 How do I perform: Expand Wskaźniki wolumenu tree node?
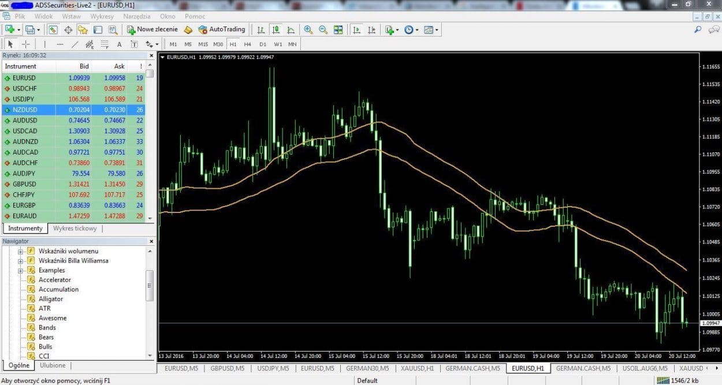click(20, 251)
